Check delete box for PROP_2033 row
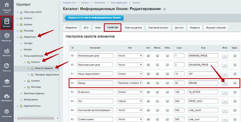Viewport: 241px width, 122px height. tap(235, 101)
